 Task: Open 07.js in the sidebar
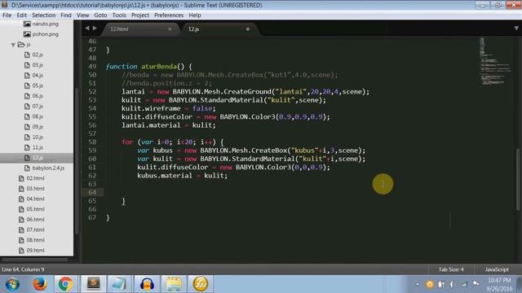38,107
